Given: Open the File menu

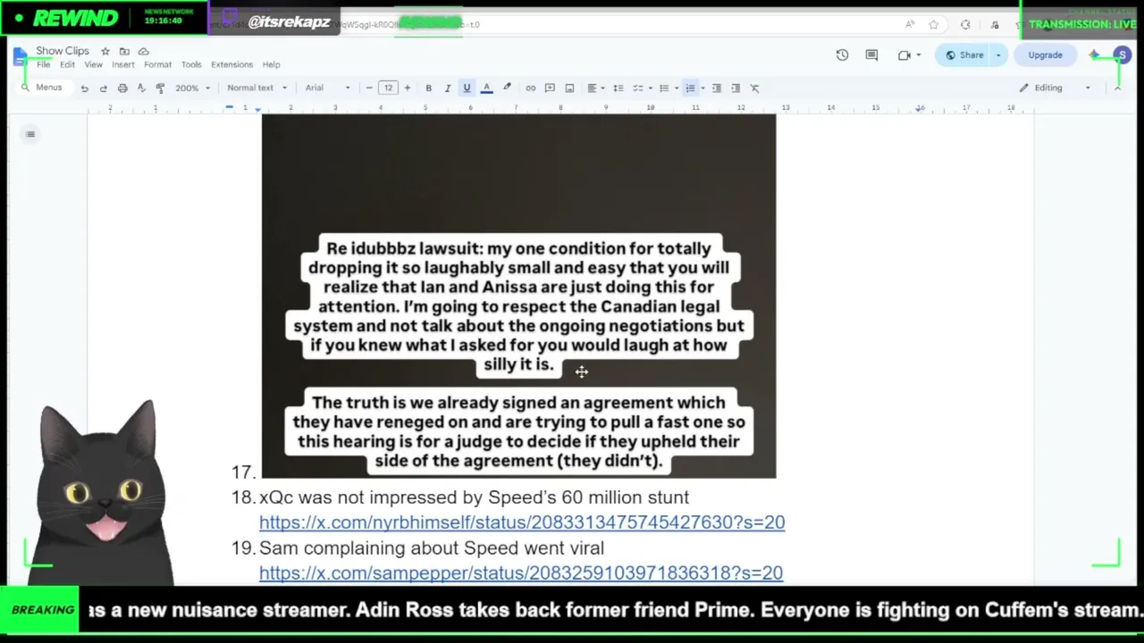Looking at the screenshot, I should point(43,64).
